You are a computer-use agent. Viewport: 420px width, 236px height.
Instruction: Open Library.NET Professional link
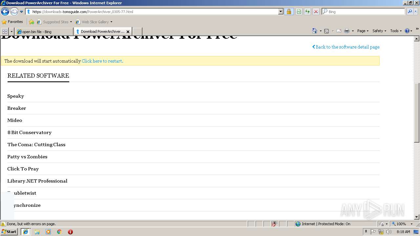point(37,181)
